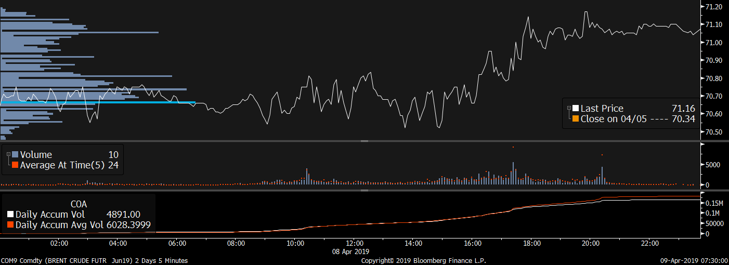The width and height of the screenshot is (729, 265).
Task: Click the COM9 Comdty security description text
Action: [94, 261]
